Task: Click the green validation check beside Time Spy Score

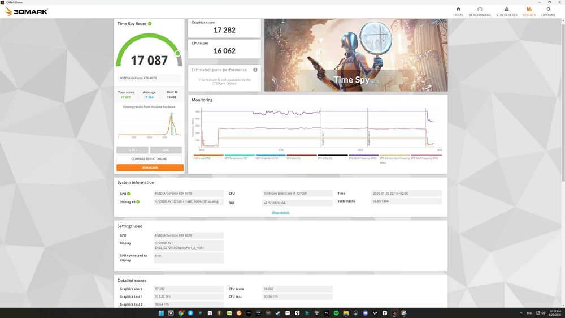Action: click(150, 24)
